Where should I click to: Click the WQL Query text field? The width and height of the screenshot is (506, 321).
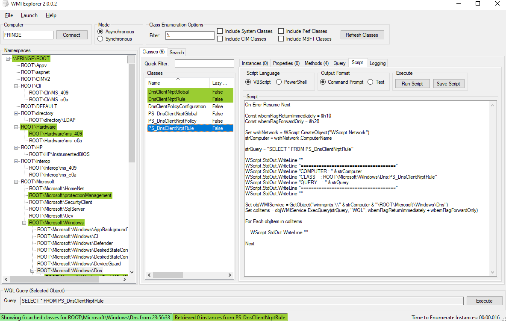pos(242,300)
